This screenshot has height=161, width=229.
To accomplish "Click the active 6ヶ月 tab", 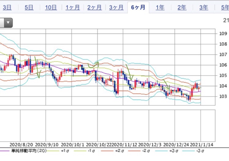I will 138,7.
